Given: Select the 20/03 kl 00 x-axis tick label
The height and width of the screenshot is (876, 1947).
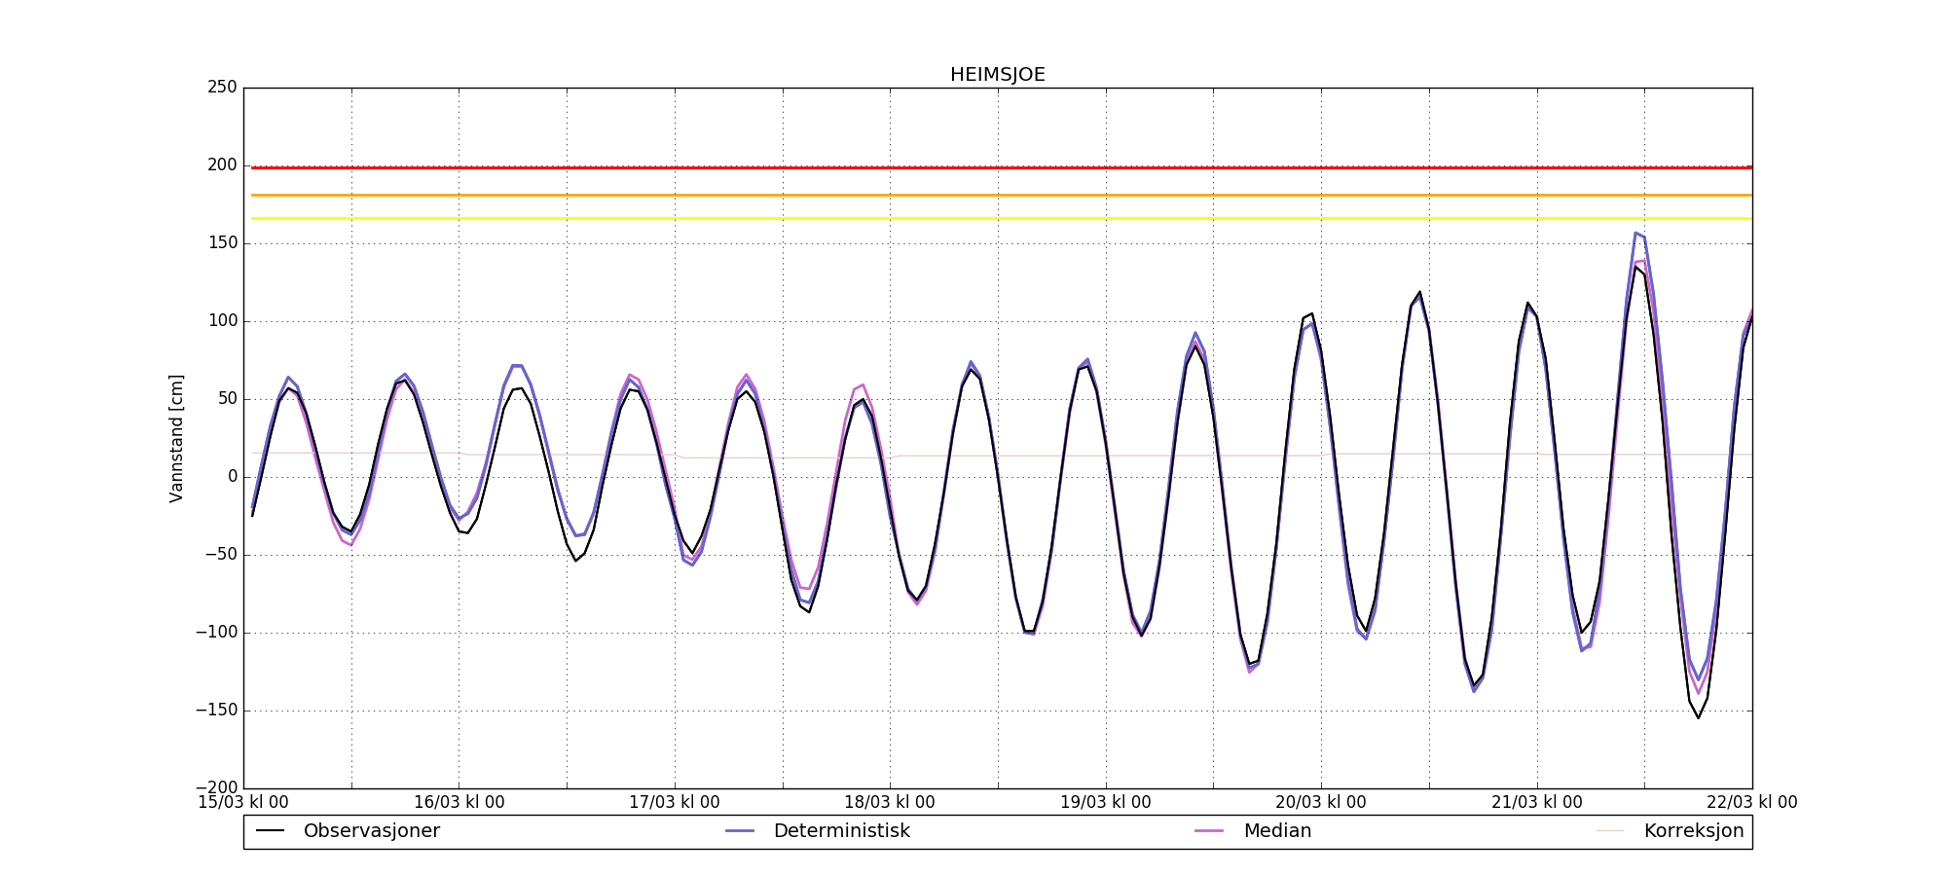Looking at the screenshot, I should point(1321,803).
